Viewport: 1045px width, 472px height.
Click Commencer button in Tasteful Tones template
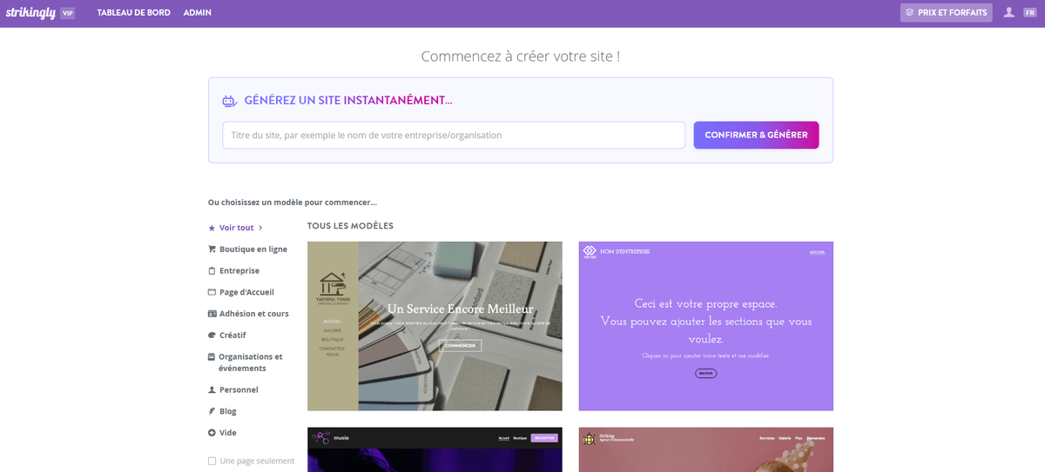(460, 345)
